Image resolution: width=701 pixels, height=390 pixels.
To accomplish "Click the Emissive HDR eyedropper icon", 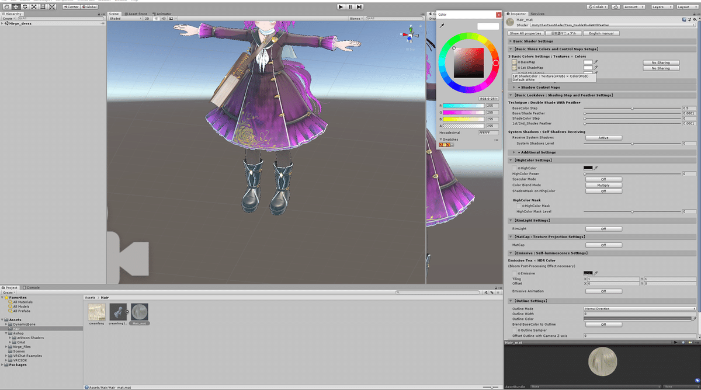I will (x=596, y=273).
